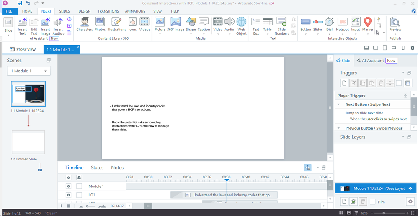Screen dimensions: 418x216
Task: Click the Characters icon in Content Library 360
Action: pos(85,24)
